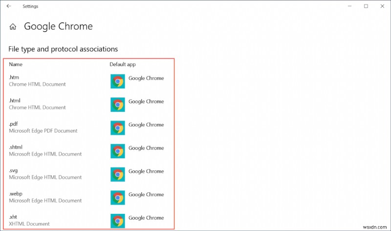Change the default app label for .webp
This screenshot has width=391, height=231.
(x=146, y=195)
